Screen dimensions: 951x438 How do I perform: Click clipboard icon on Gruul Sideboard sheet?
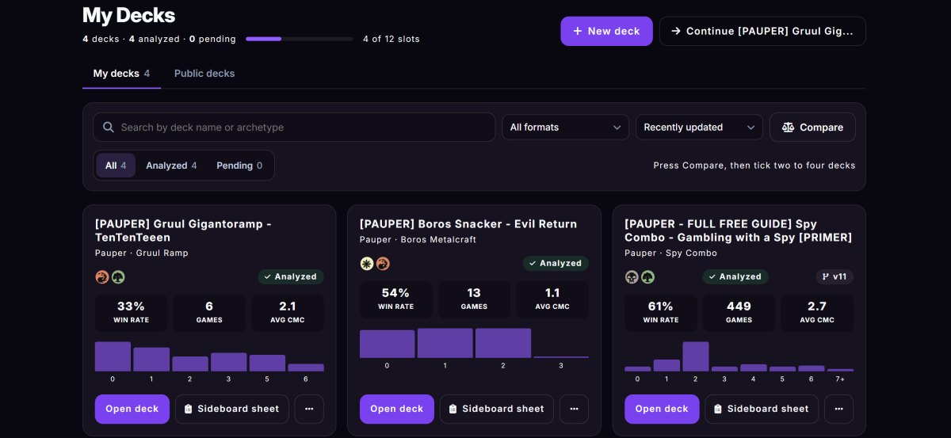click(x=188, y=409)
